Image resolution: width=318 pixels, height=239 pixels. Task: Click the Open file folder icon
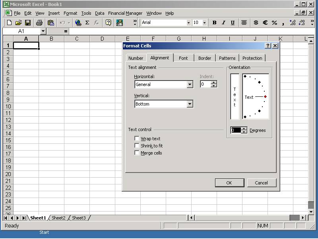point(19,23)
